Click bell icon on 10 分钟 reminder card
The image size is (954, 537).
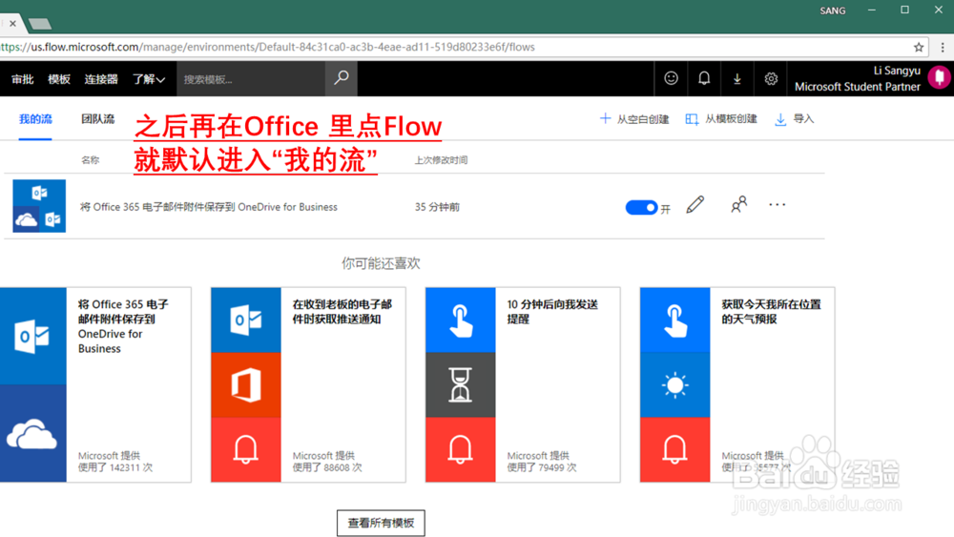461,450
